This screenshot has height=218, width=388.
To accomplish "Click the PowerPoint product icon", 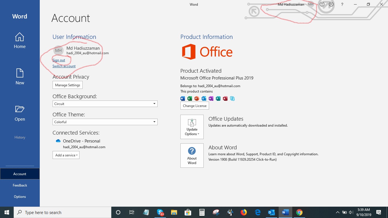I will pos(197,98).
